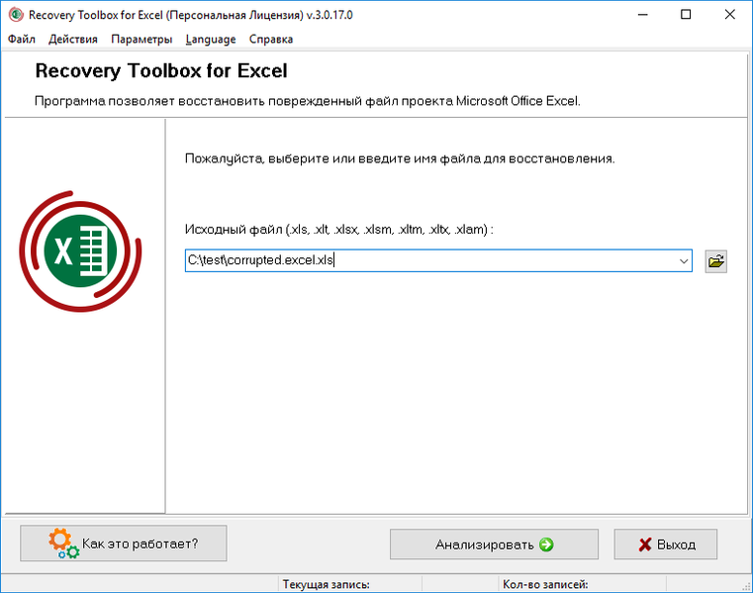Open the Справка menu
This screenshot has width=753, height=593.
pyautogui.click(x=271, y=40)
